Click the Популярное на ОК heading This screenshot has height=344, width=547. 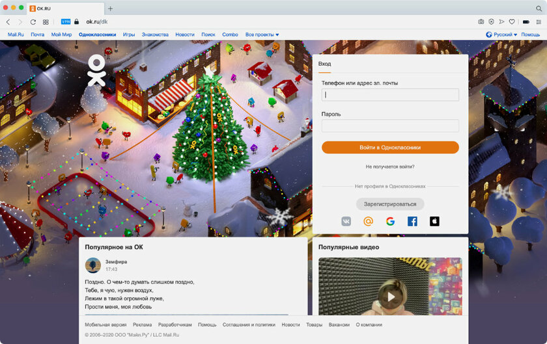[114, 247]
